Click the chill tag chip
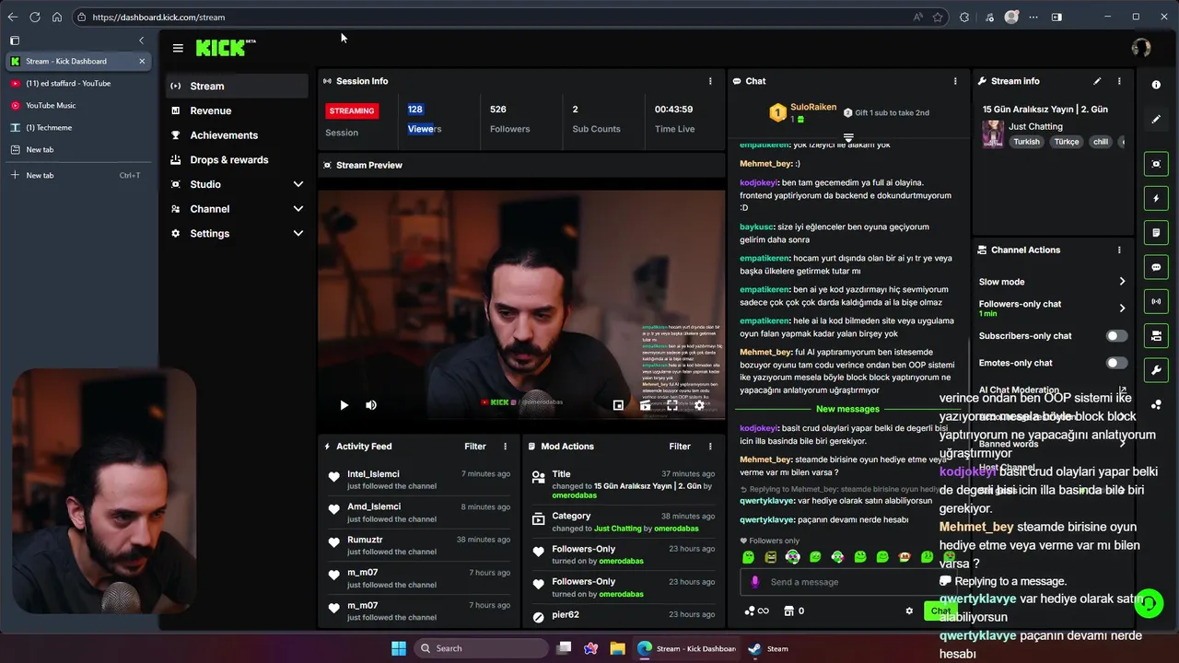The width and height of the screenshot is (1179, 663). coord(1100,142)
